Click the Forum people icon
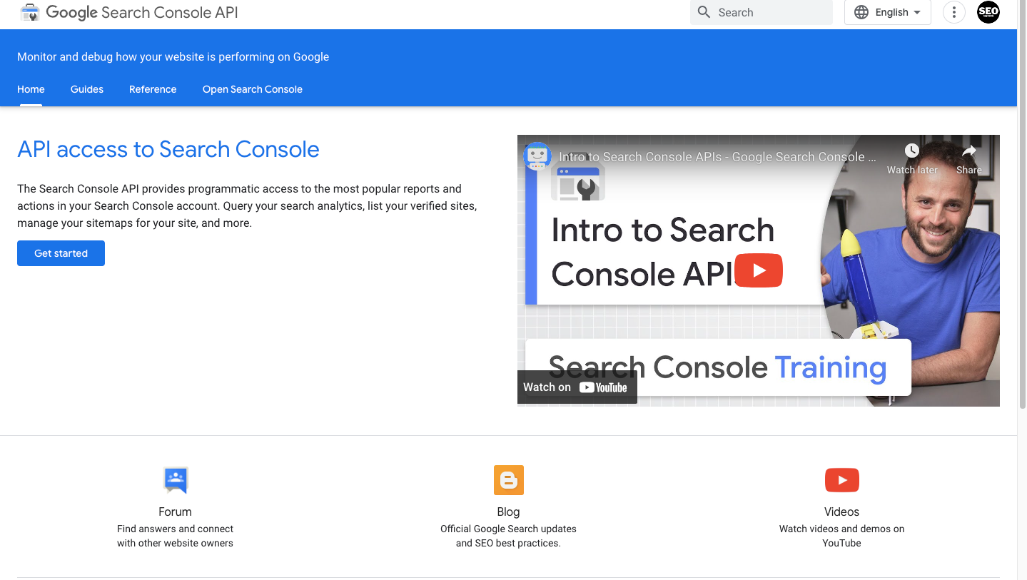Viewport: 1027px width, 580px height. [x=176, y=480]
